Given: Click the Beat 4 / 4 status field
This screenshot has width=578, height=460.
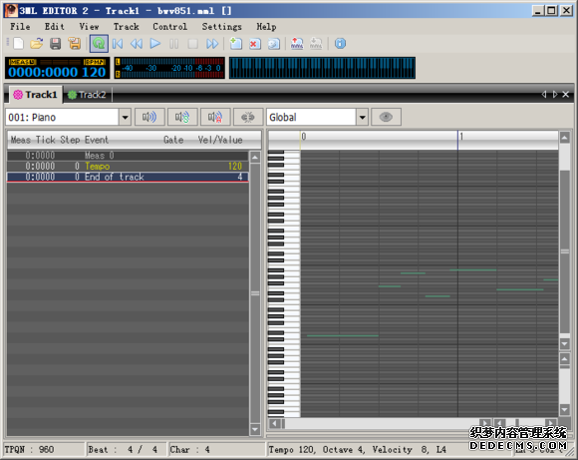Looking at the screenshot, I should 127,449.
